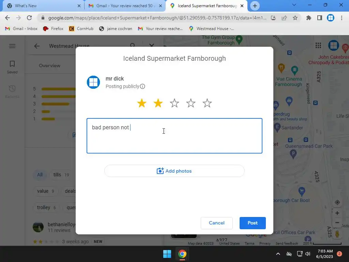
Task: Open Gmail - Inbox bookmark
Action: [21, 29]
